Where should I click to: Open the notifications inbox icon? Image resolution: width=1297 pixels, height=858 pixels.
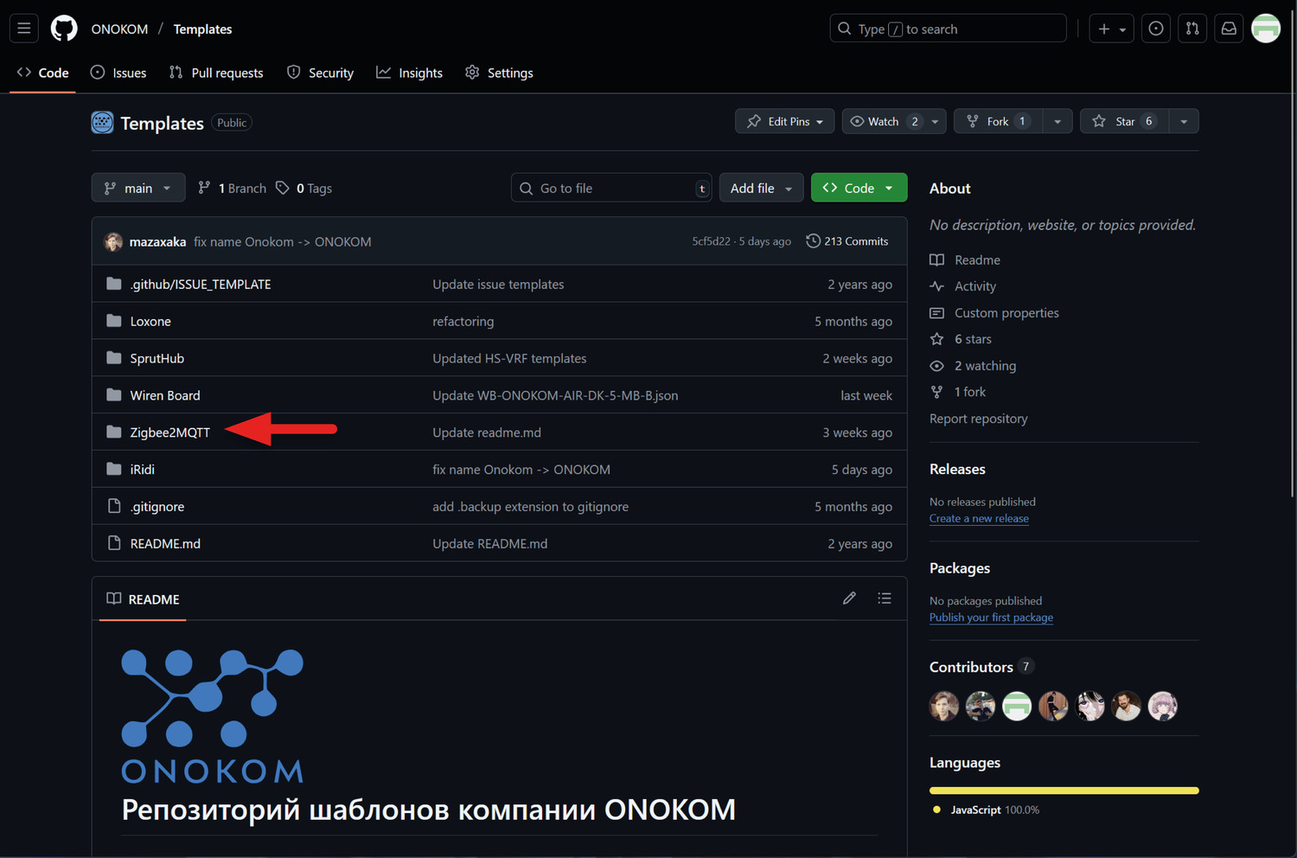tap(1228, 28)
